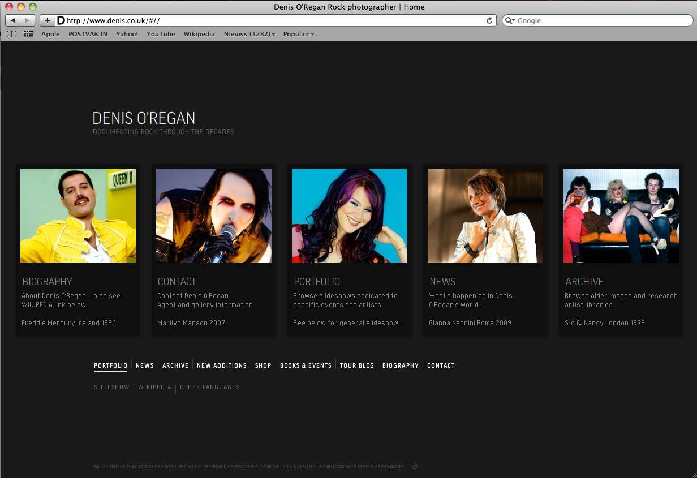The height and width of the screenshot is (478, 697).
Task: Click 'DOCUMENTING ROCK THROUGH THE DECADES' tagline
Action: [x=163, y=132]
